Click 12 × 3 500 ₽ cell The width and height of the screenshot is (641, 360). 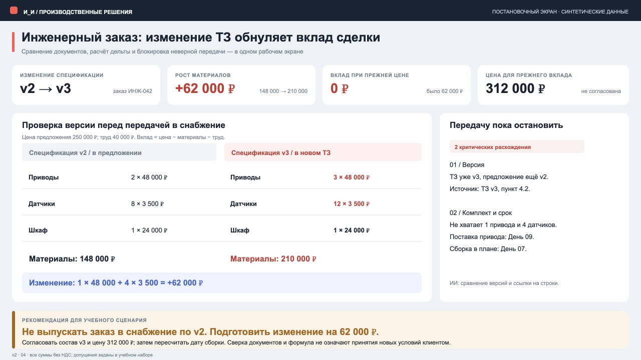tap(352, 204)
